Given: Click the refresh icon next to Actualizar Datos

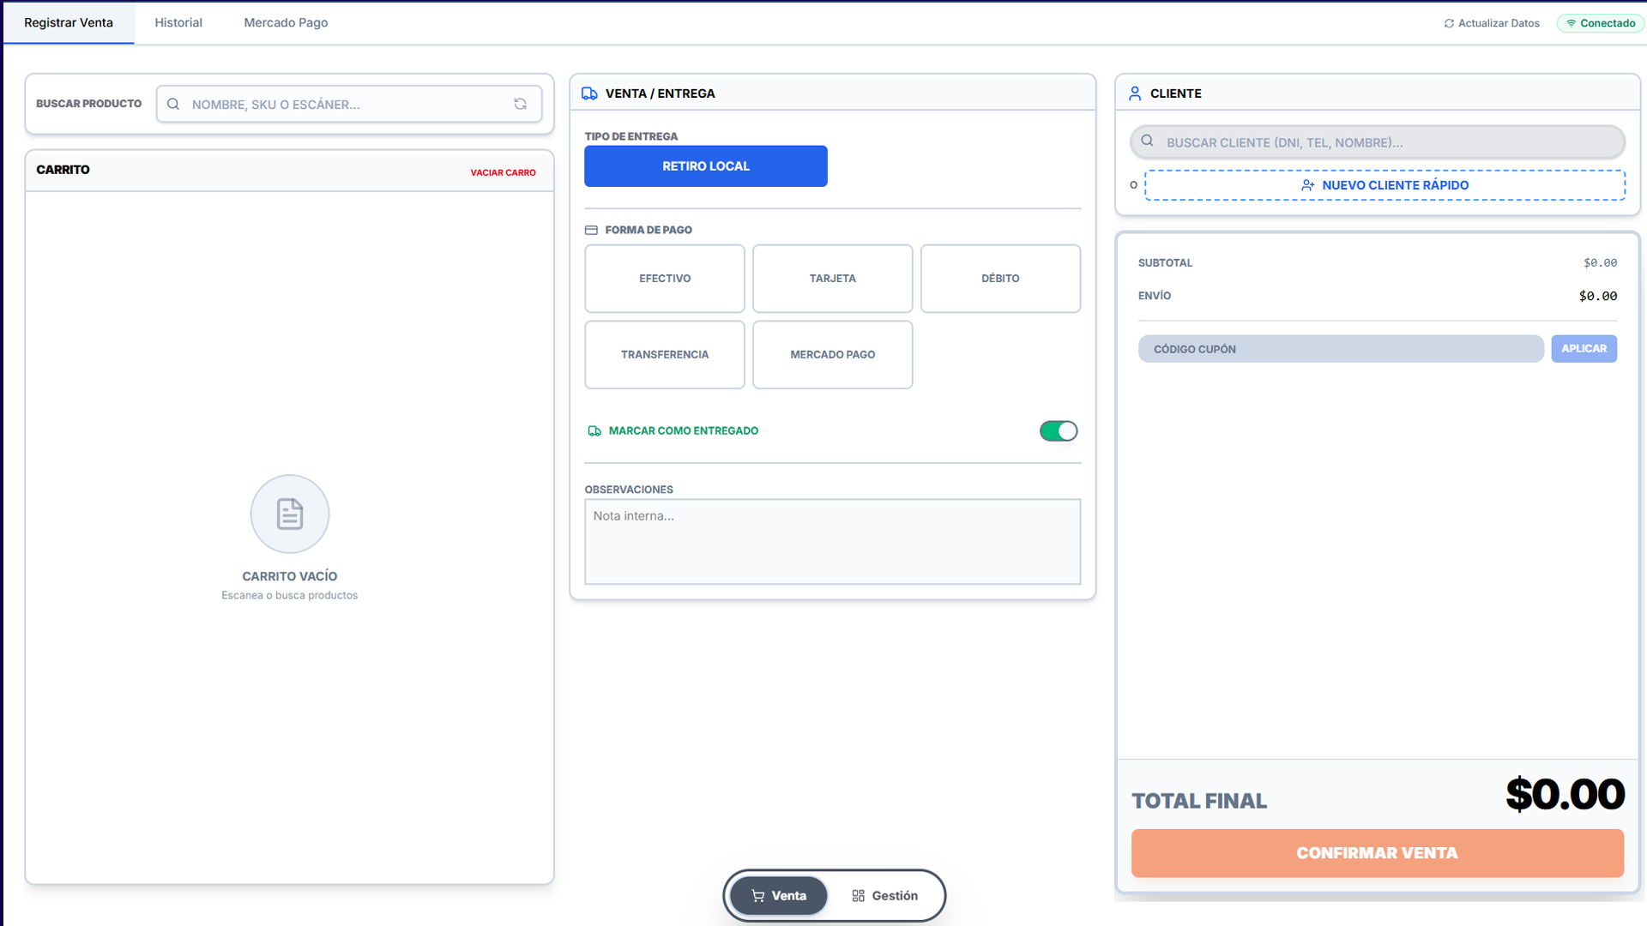Looking at the screenshot, I should pyautogui.click(x=1449, y=23).
